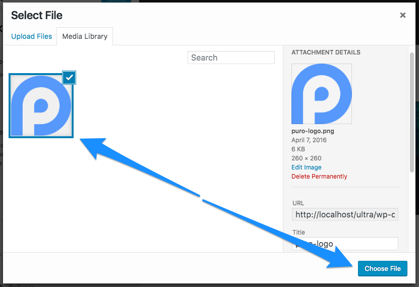Focus the Search media field

pyautogui.click(x=231, y=58)
